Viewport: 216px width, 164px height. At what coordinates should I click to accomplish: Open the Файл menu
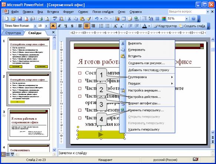tap(15, 12)
